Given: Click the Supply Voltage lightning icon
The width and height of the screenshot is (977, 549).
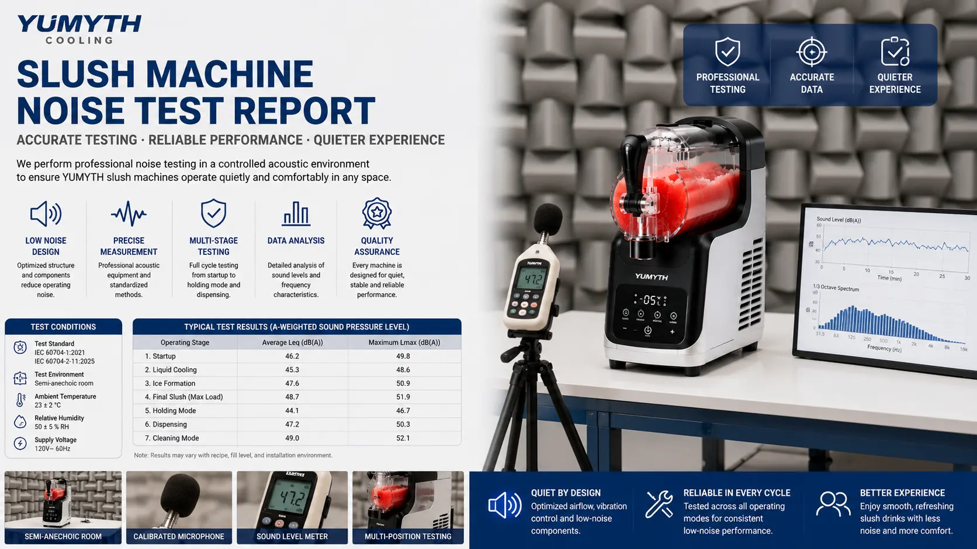Looking at the screenshot, I should click(20, 443).
